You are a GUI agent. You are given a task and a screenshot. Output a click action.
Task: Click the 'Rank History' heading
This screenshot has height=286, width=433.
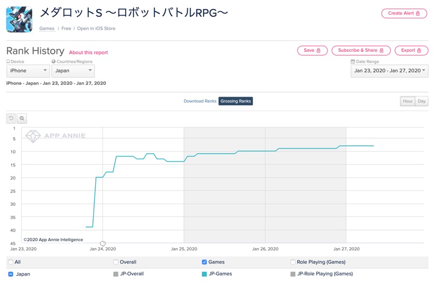point(35,51)
